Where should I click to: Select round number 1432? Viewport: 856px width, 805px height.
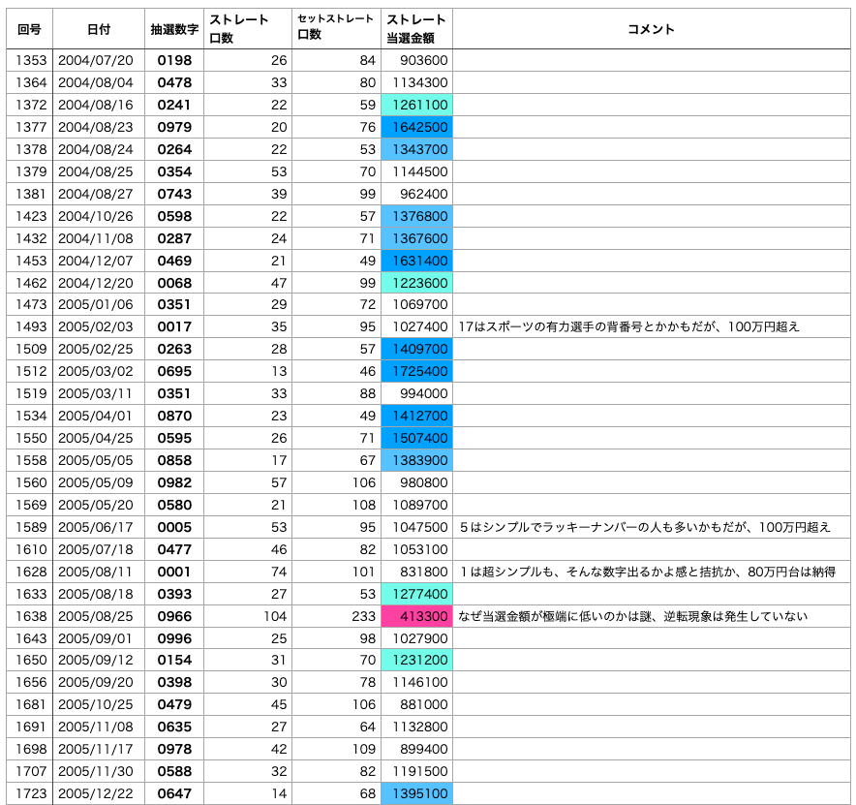pyautogui.click(x=29, y=238)
